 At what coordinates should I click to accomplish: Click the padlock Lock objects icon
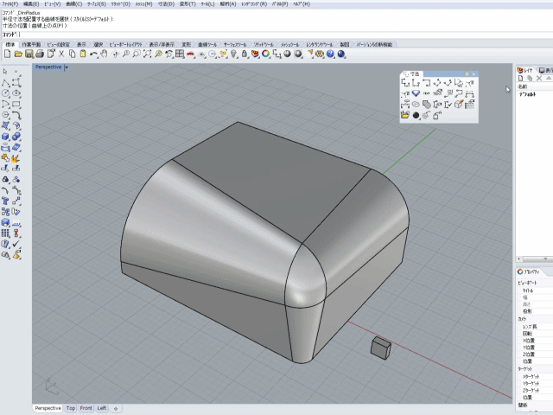(244, 54)
